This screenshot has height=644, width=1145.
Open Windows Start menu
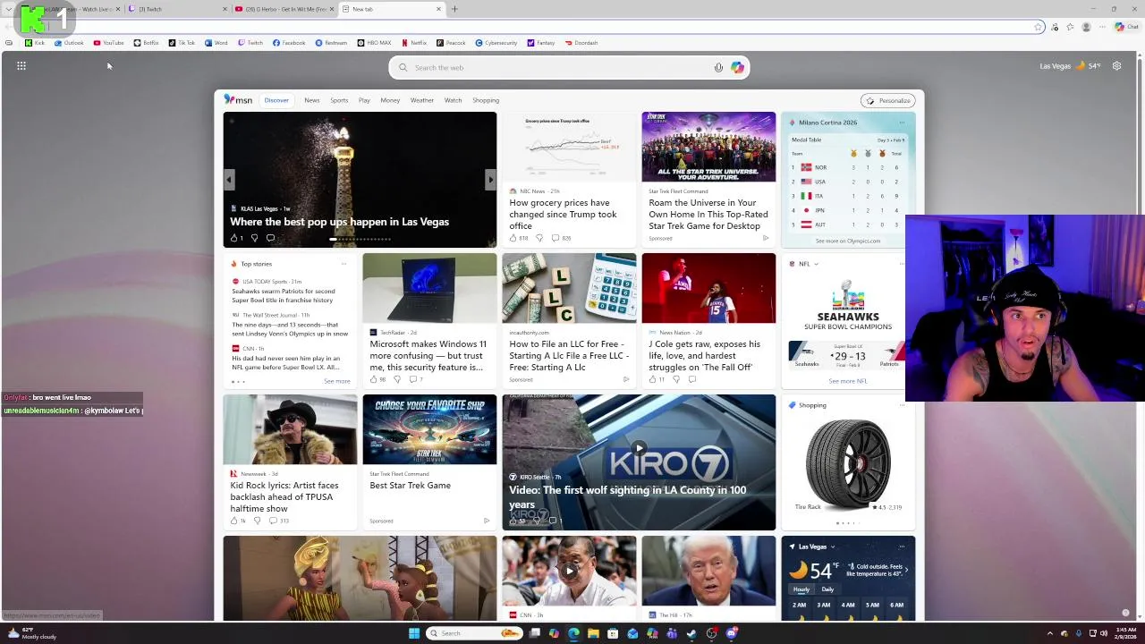pyautogui.click(x=413, y=633)
